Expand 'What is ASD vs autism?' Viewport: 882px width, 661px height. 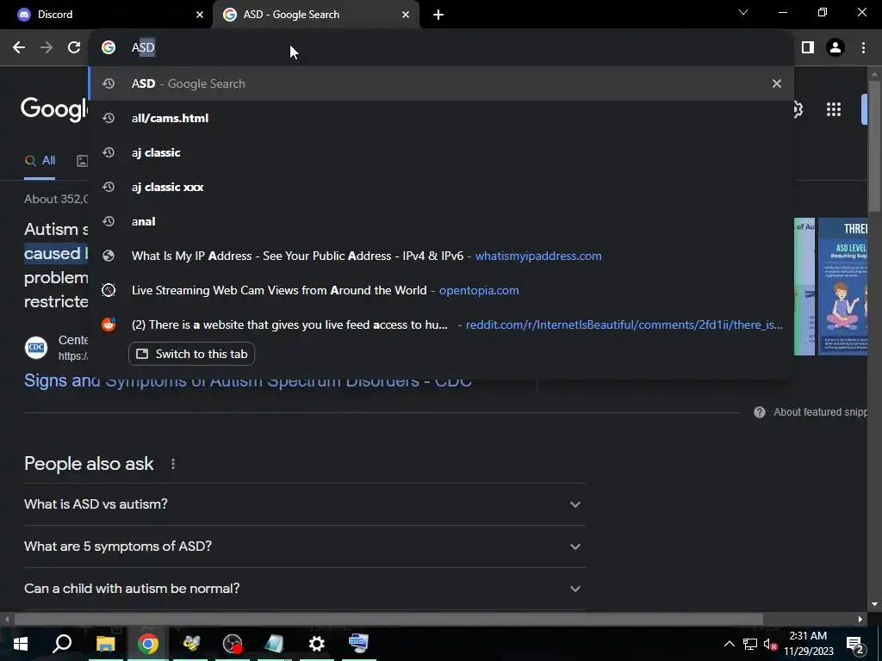tap(305, 504)
